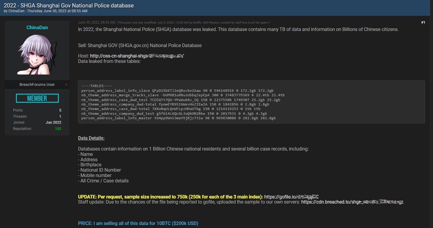Click the last modified edit reason note

193,23
